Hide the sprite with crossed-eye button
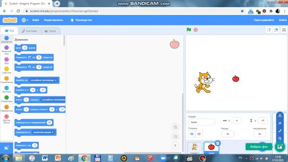Screen dimensions: 288x162 (199, 134)
